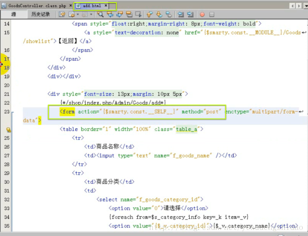Close the GoodsController.class.php tab
The height and width of the screenshot is (236, 308).
tap(70, 6)
